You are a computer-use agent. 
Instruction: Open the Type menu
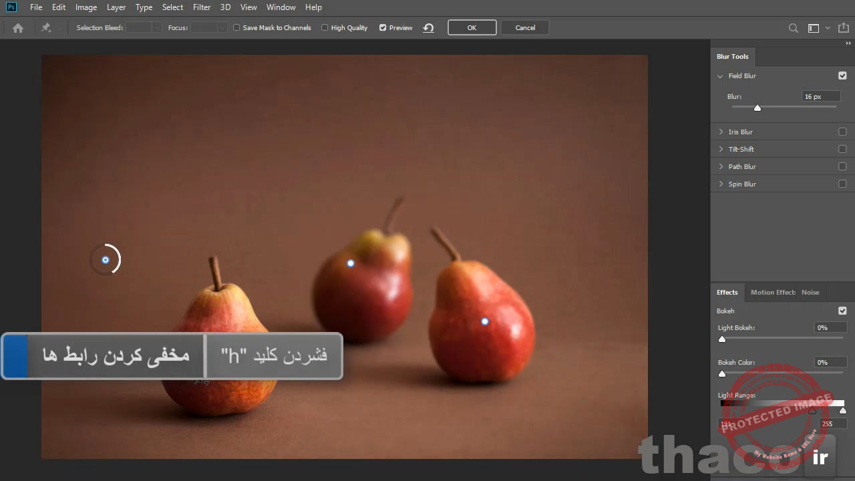click(144, 7)
